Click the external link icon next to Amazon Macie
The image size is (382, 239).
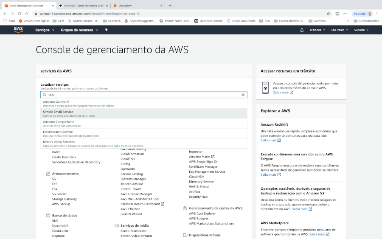coord(213,157)
